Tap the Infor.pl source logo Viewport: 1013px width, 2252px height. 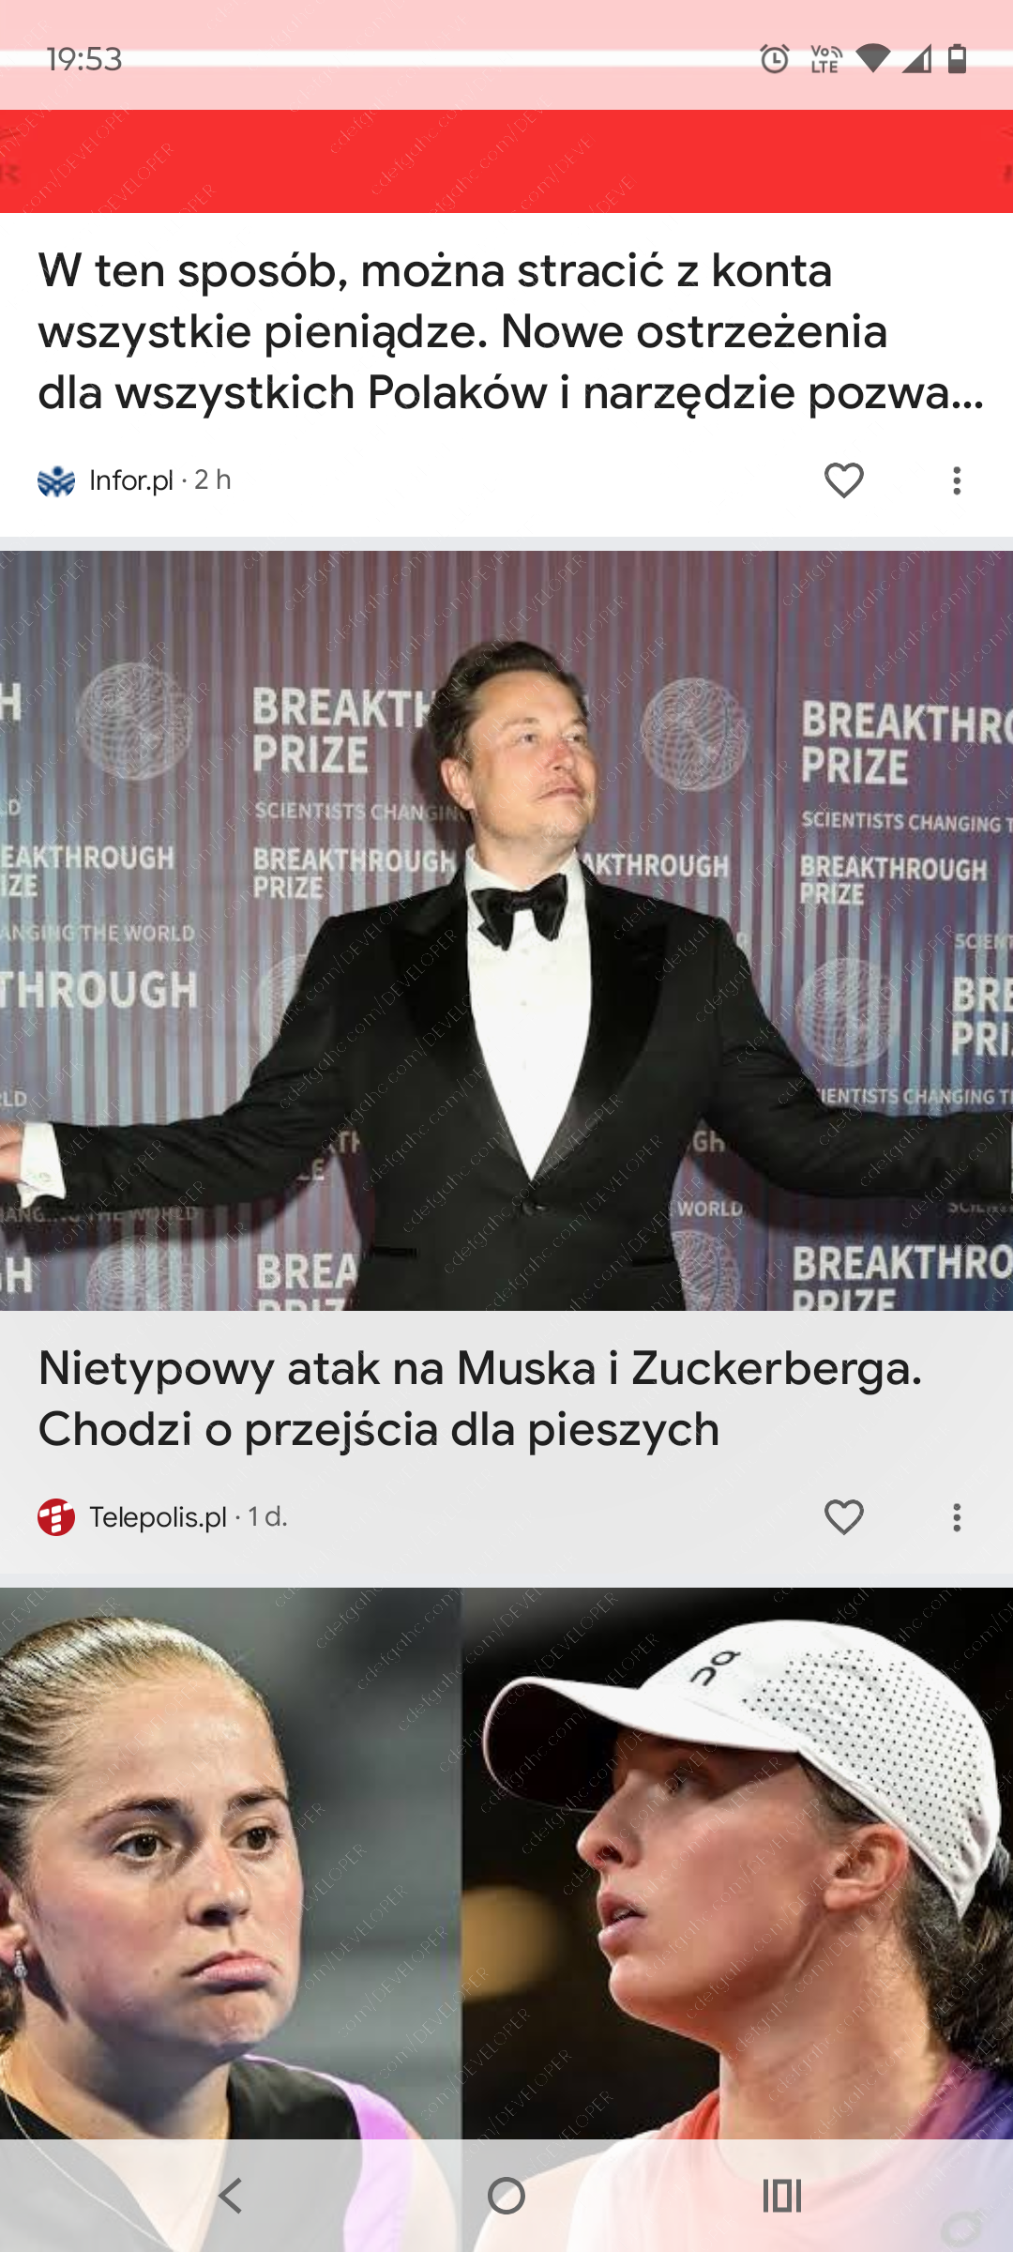coord(56,480)
